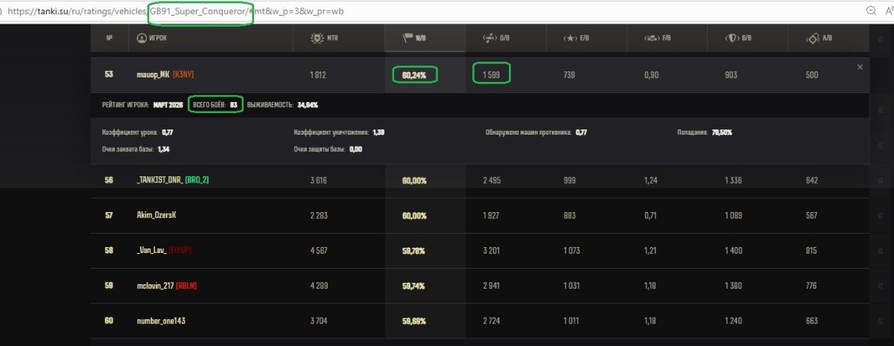Click win rate 59,74% of mclovin_217
The width and height of the screenshot is (894, 346).
click(x=414, y=286)
